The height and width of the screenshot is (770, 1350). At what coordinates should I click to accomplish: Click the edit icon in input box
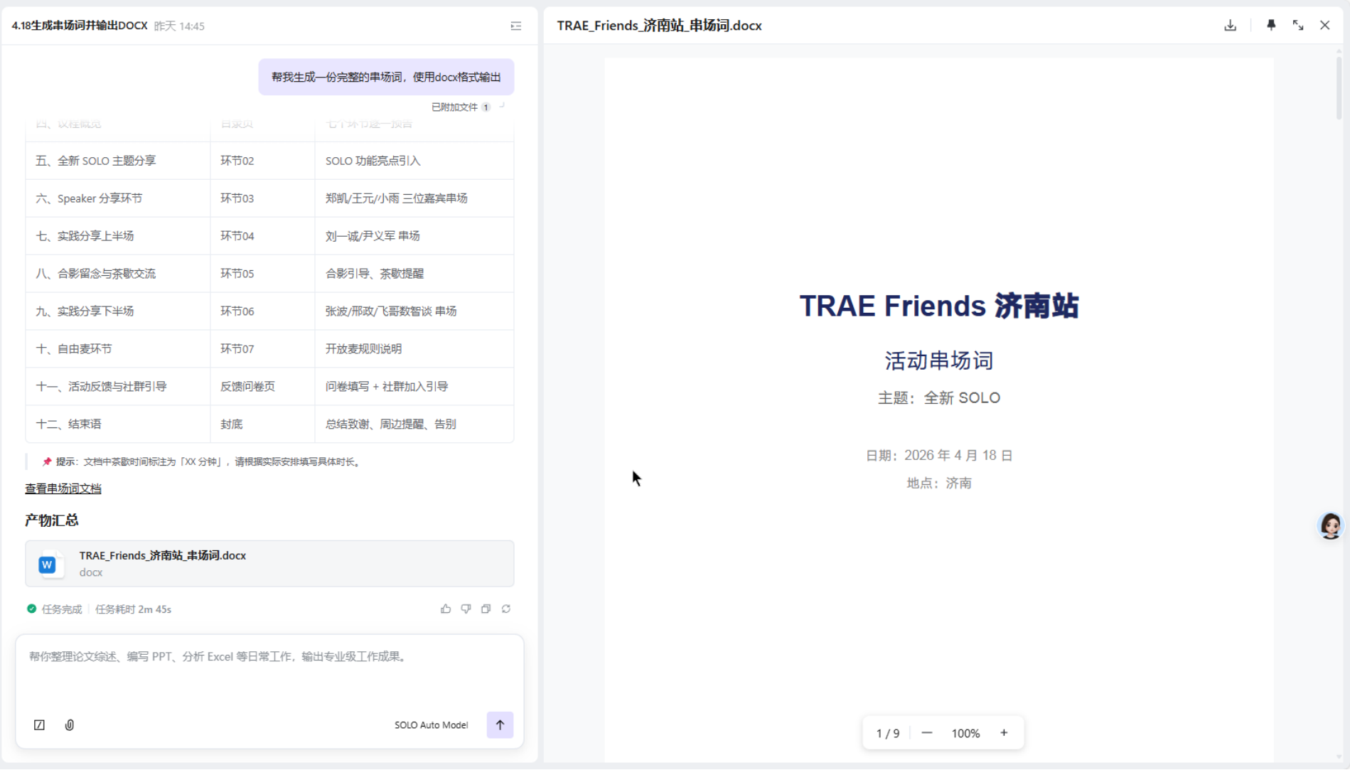[40, 725]
